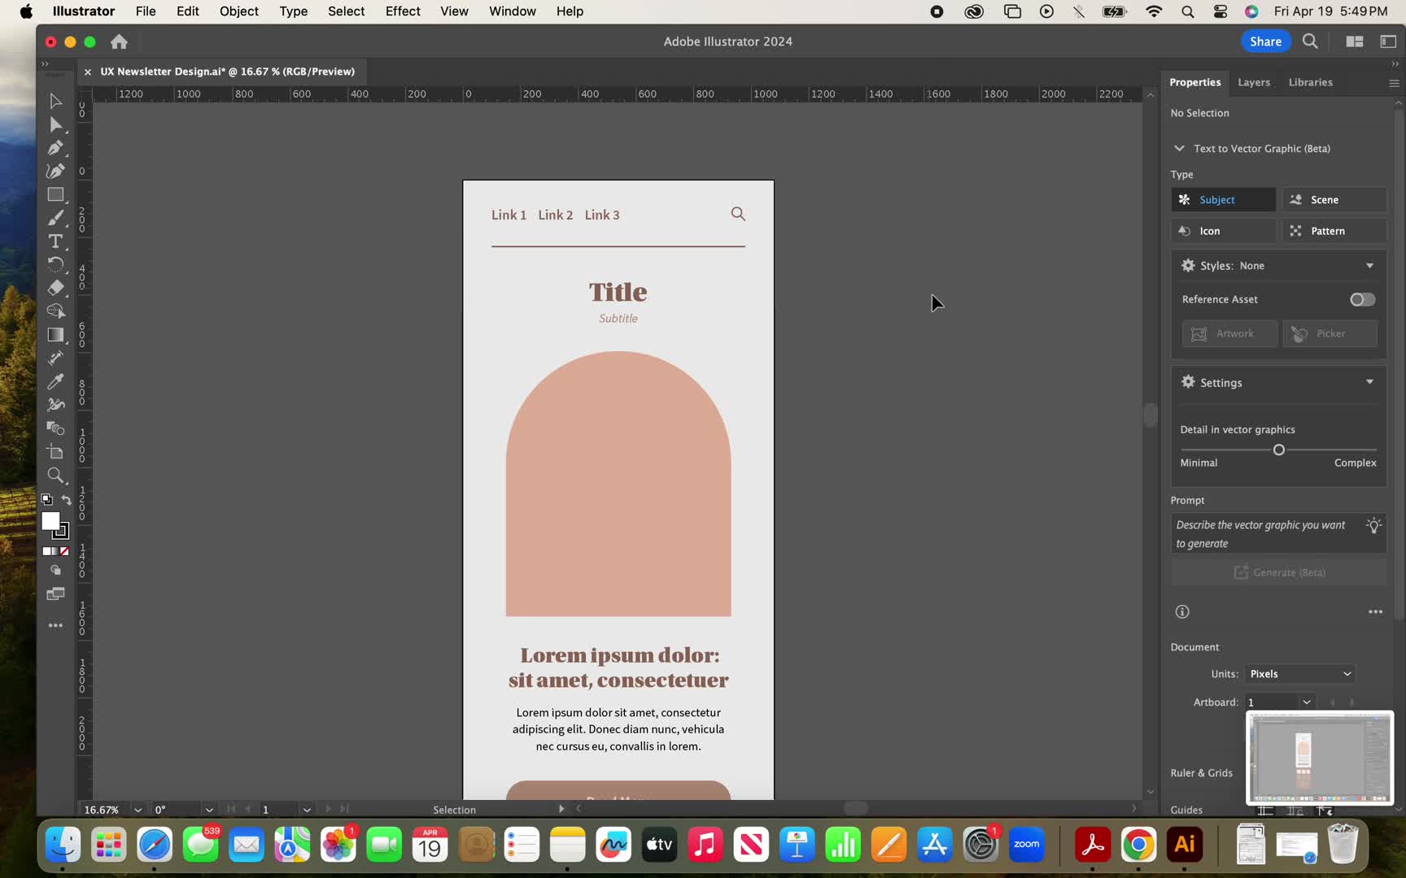Open the Type menu
Viewport: 1406px width, 878px height.
coord(293,11)
